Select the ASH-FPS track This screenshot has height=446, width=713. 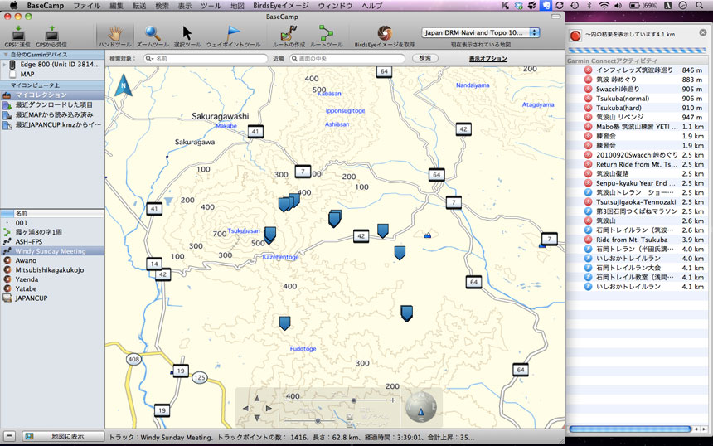click(x=52, y=242)
